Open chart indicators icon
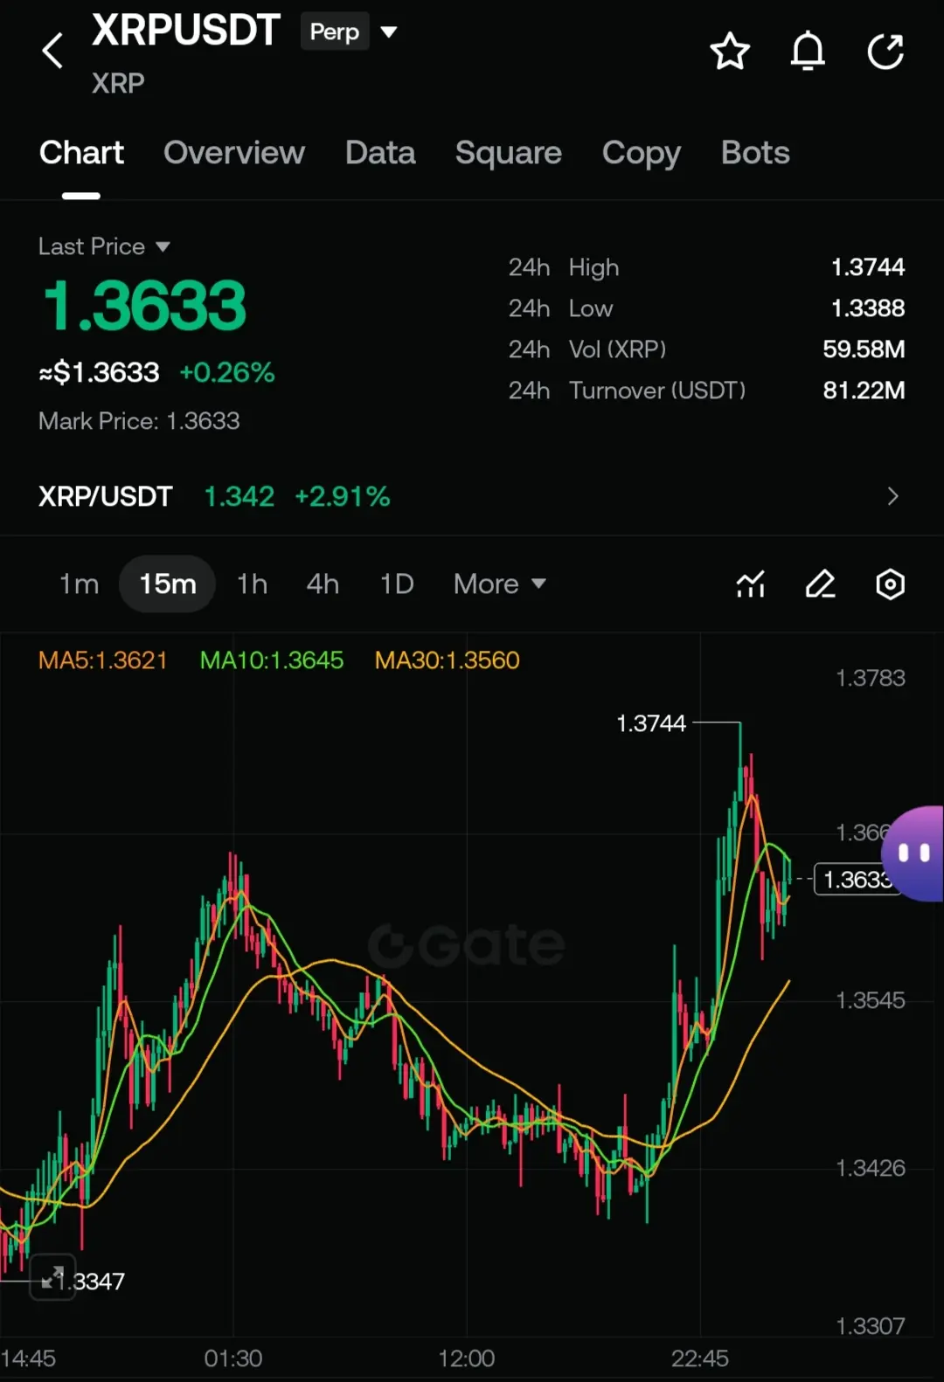The image size is (944, 1382). 751,584
